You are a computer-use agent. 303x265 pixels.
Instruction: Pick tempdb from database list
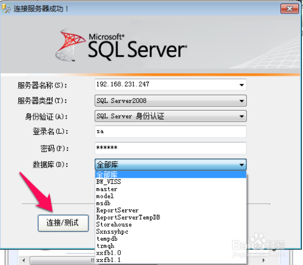tap(171, 238)
